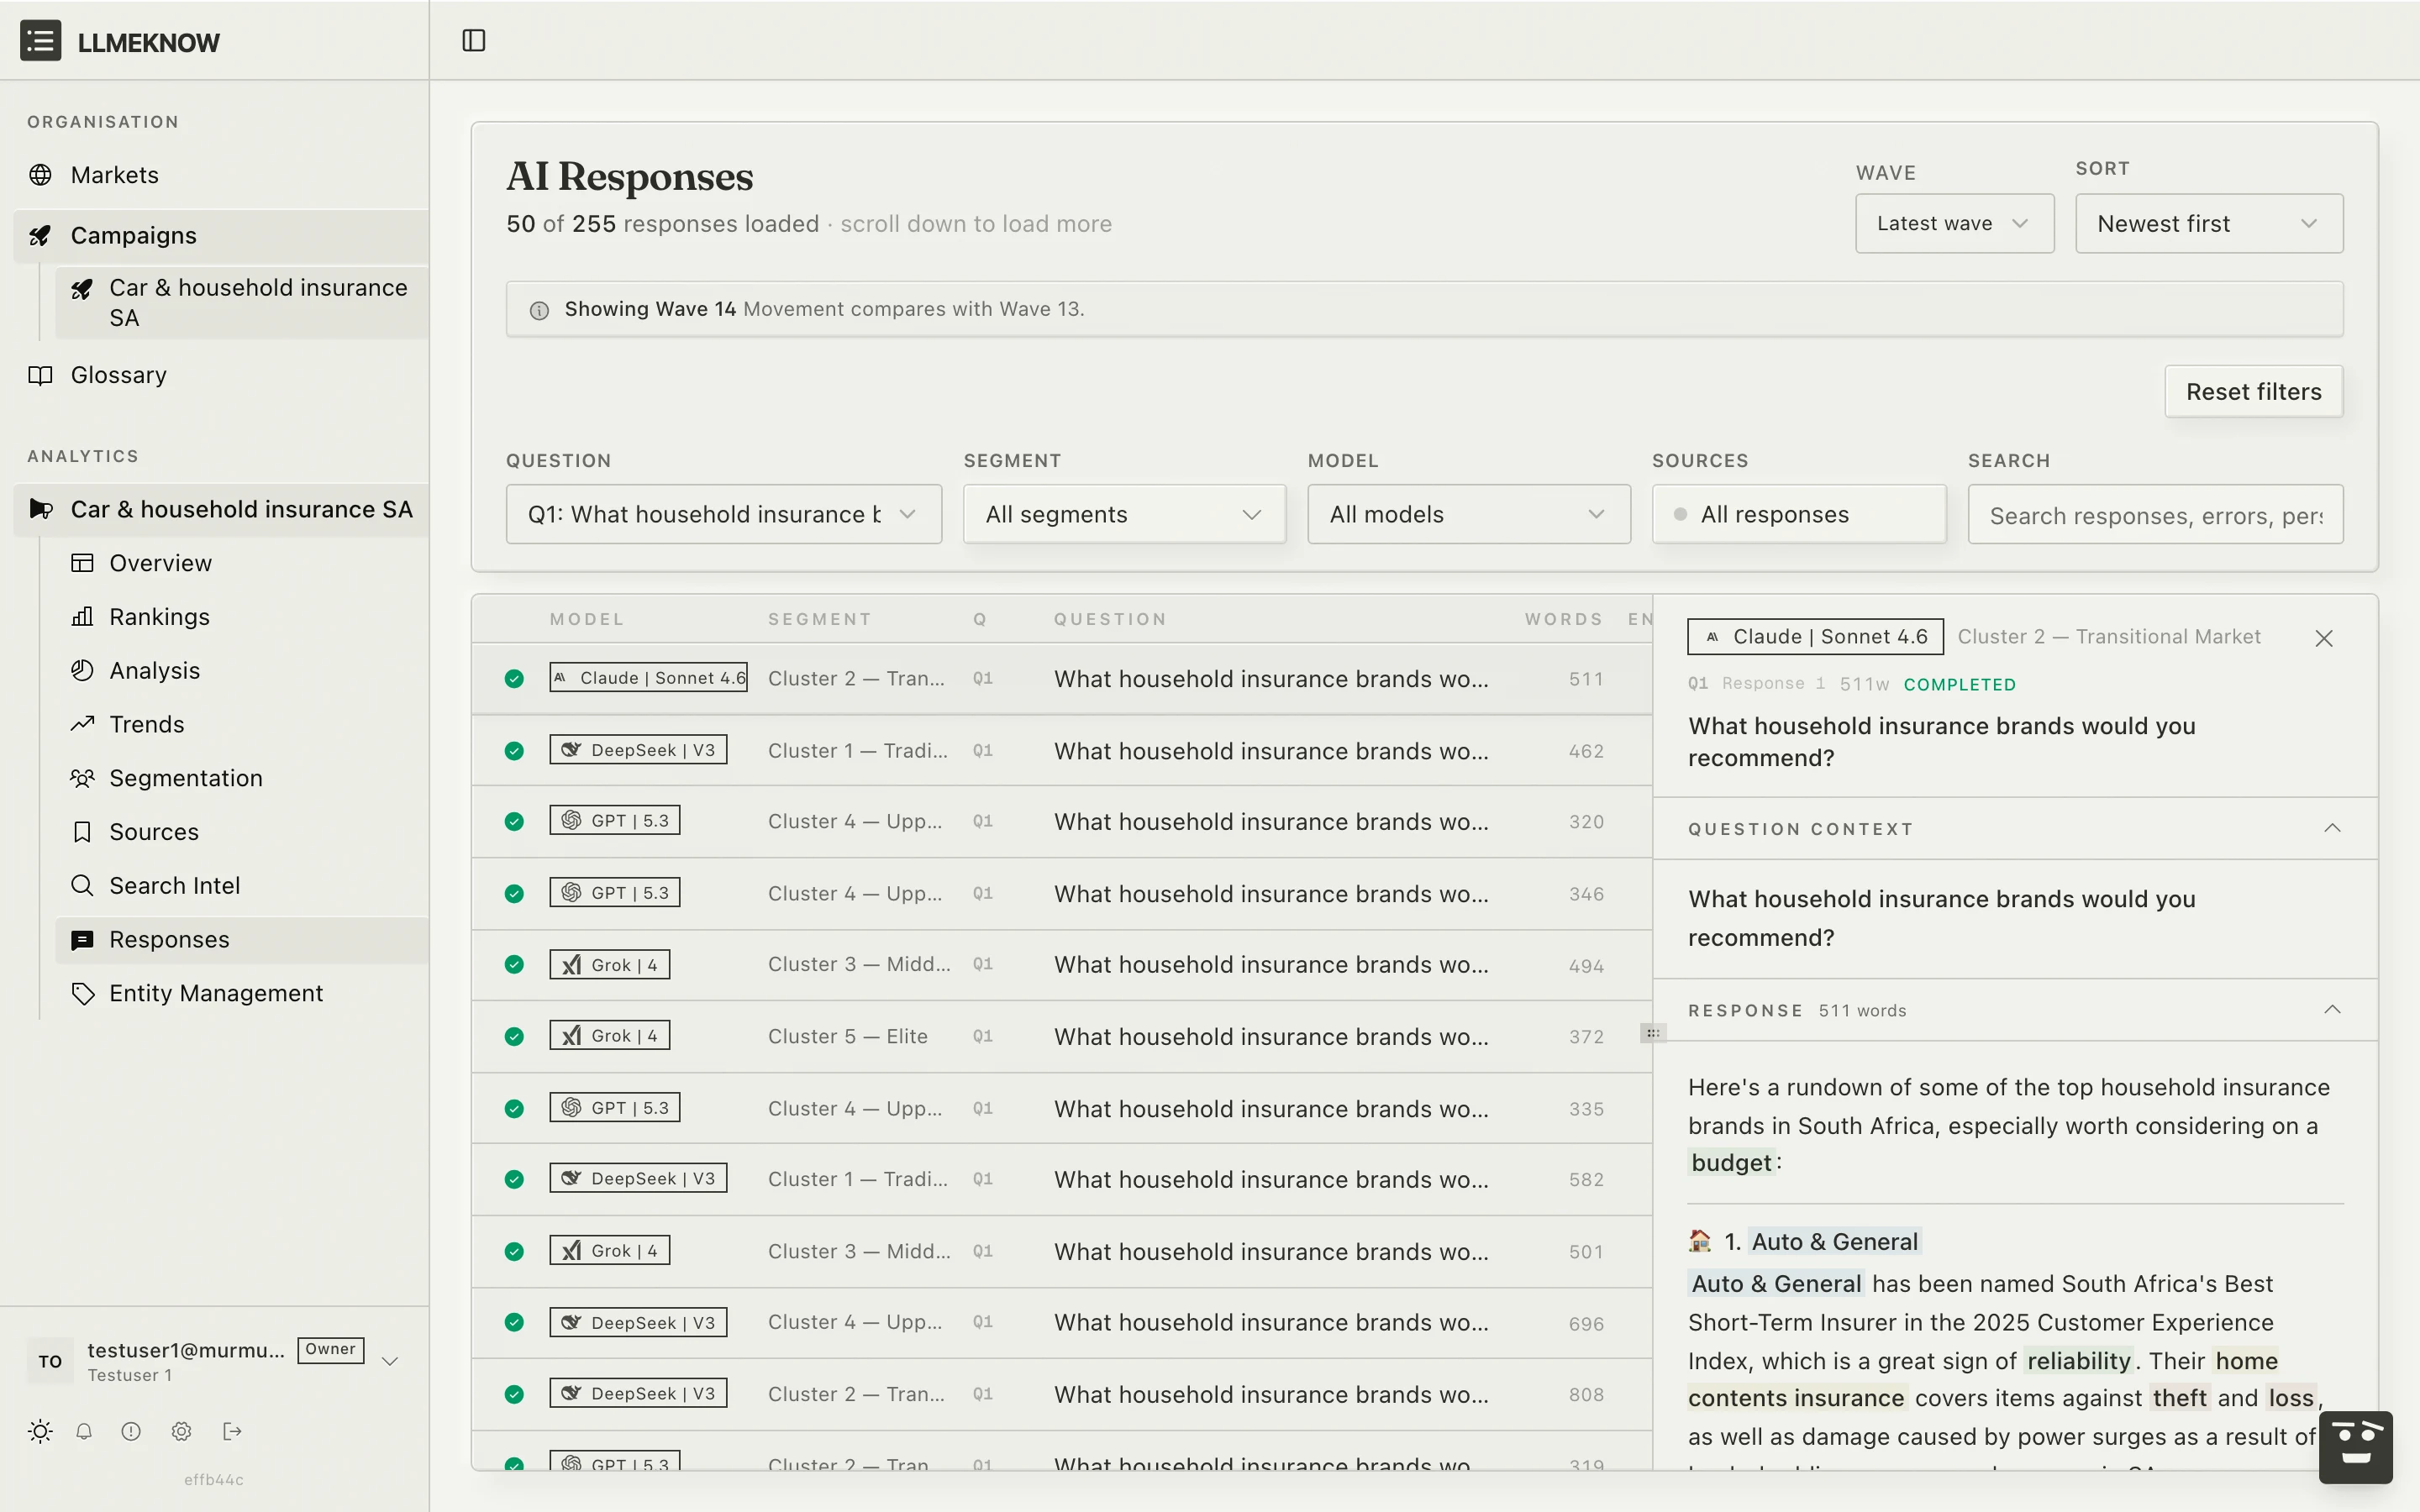Click the green status check on the 462-word row
The width and height of the screenshot is (2420, 1512).
[x=514, y=751]
